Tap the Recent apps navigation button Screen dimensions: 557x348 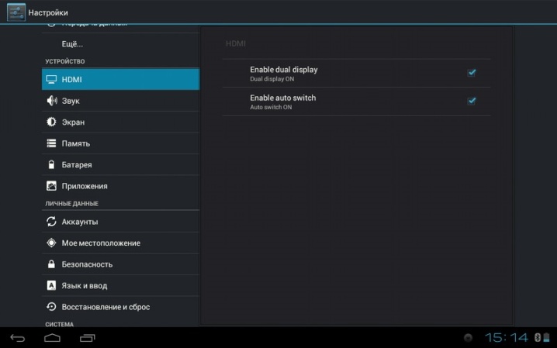tap(88, 338)
